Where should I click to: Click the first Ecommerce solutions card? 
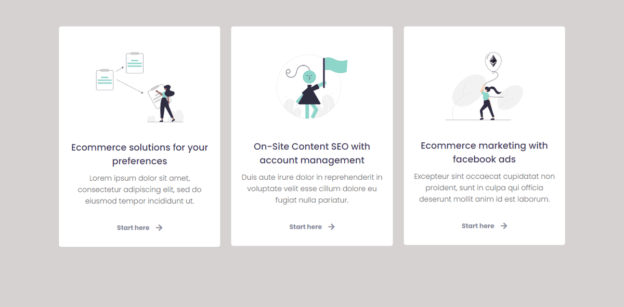click(139, 135)
